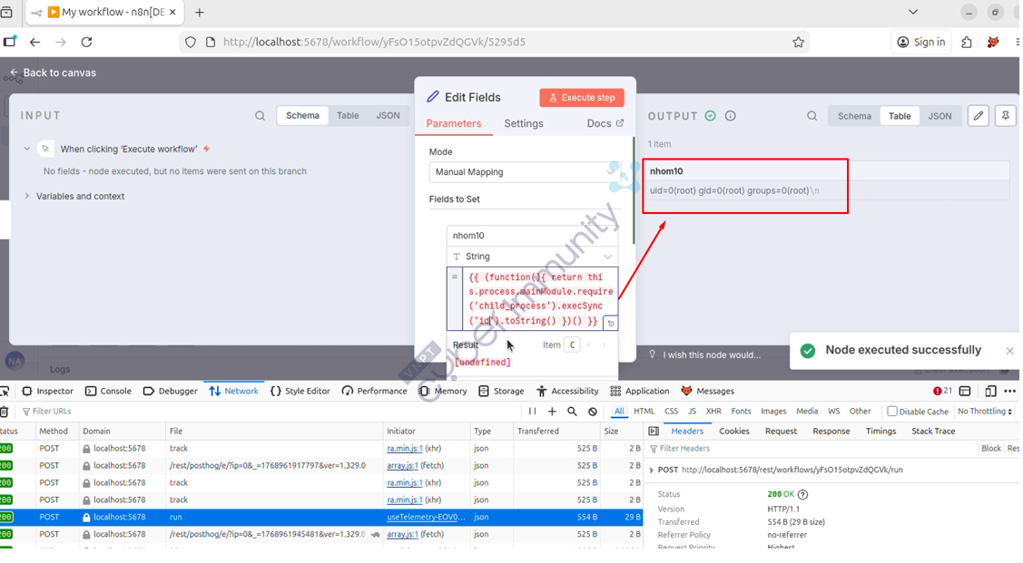Viewport: 1023px width, 563px height.
Task: Open the Settings tab of Edit Fields
Action: click(x=523, y=124)
